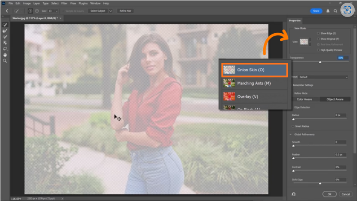
Task: Open the brush Size dropdown
Action: point(57,11)
